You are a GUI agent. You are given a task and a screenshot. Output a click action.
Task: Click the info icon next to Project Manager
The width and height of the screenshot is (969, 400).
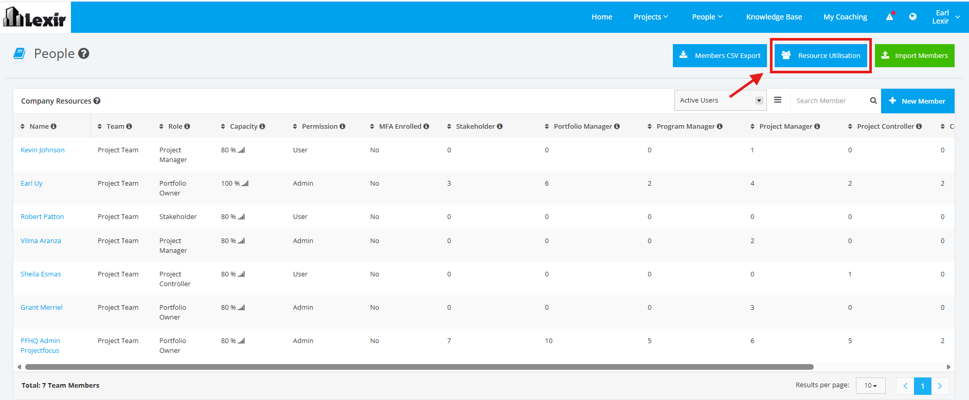[x=817, y=126]
